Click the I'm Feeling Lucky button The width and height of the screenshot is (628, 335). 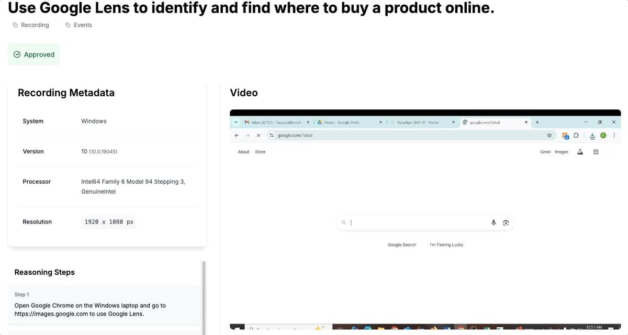[x=446, y=244]
